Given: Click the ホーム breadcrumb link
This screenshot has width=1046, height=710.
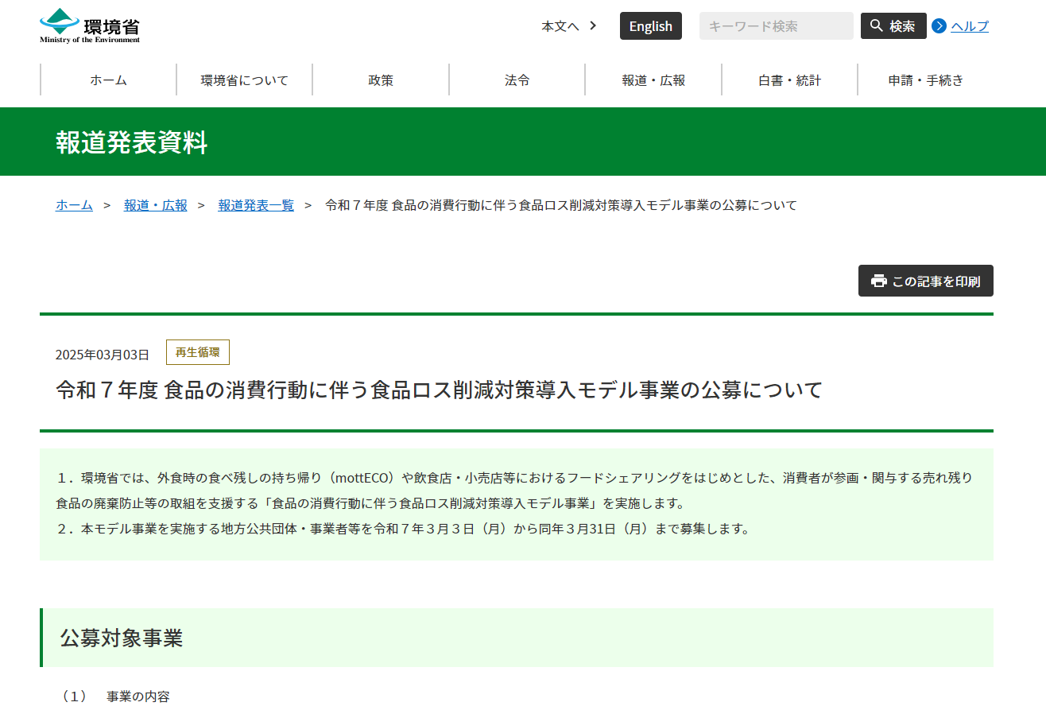Looking at the screenshot, I should point(74,205).
